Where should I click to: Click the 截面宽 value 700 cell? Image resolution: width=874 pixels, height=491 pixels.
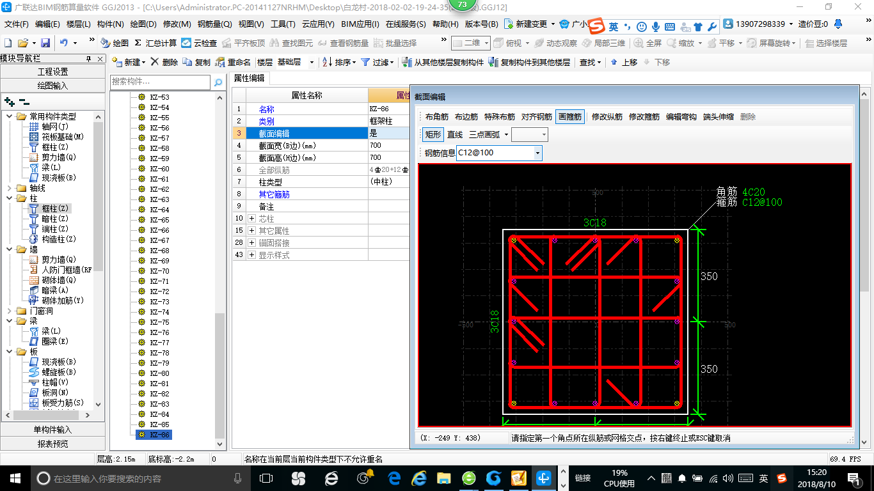[x=388, y=145]
